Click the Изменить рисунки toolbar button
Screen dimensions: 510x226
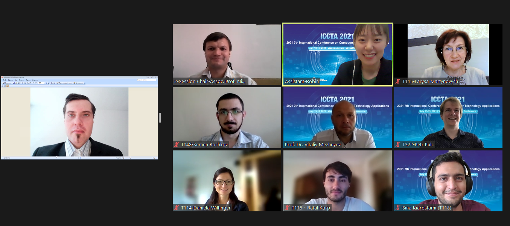coord(65,83)
